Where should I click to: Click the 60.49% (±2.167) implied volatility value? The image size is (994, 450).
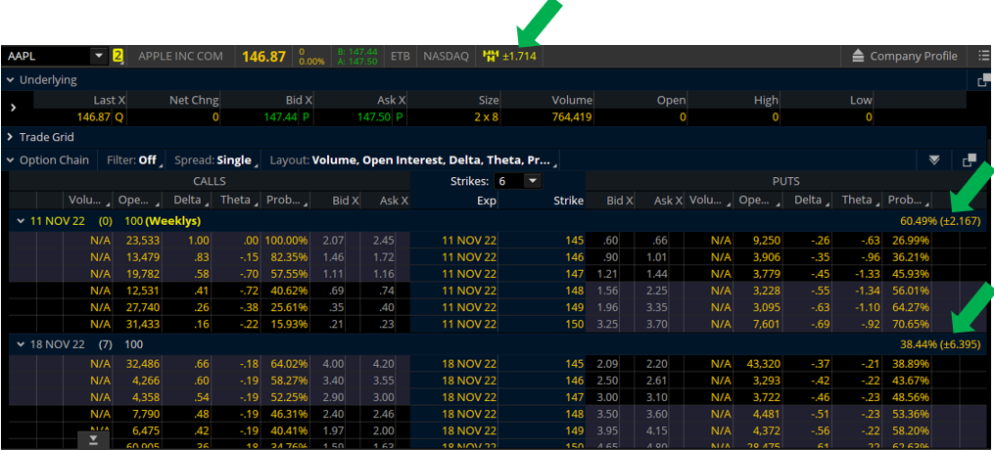939,221
